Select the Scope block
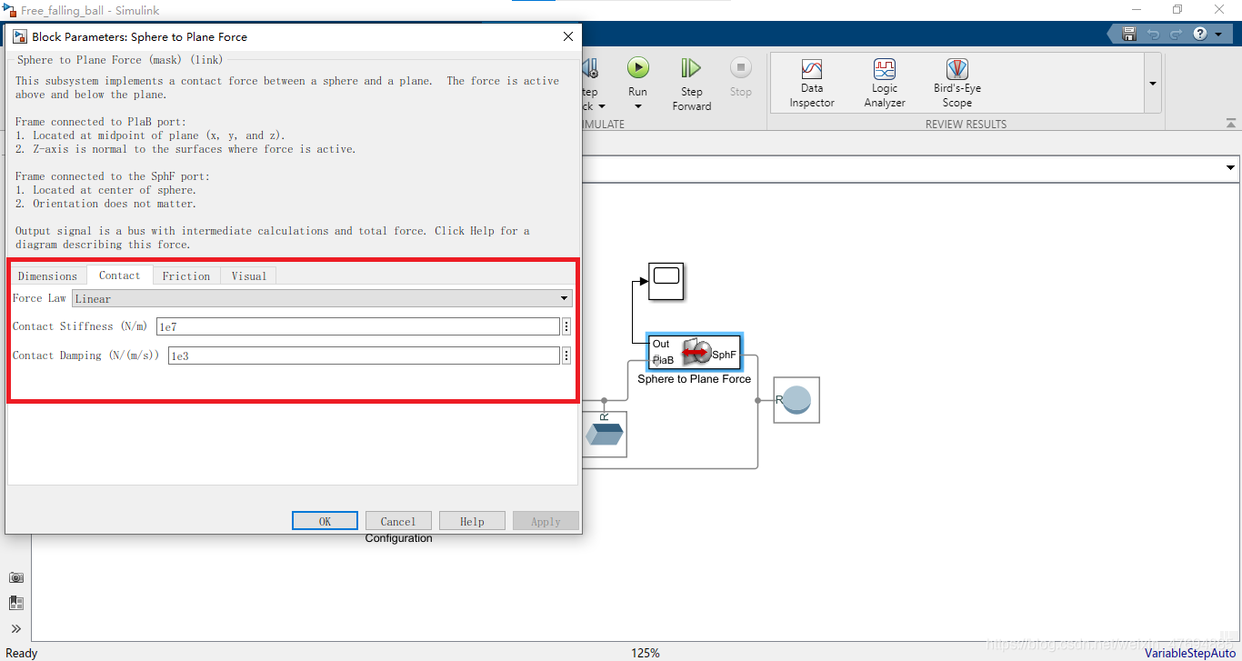 pos(666,282)
